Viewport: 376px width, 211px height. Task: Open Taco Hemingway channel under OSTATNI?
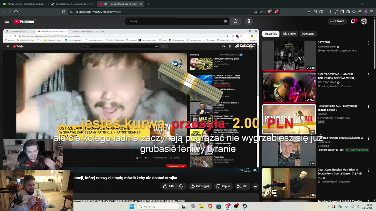coord(327,47)
